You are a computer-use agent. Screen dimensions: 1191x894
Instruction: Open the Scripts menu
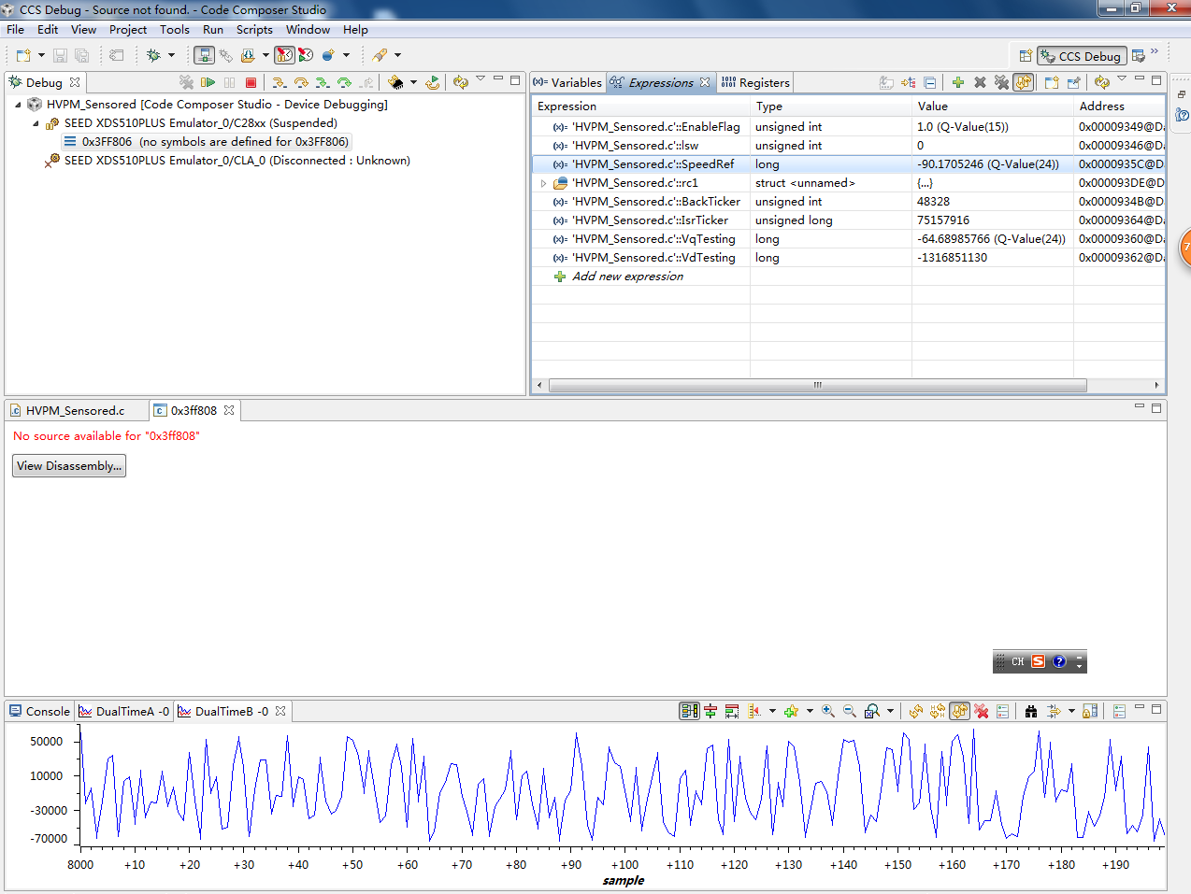253,30
